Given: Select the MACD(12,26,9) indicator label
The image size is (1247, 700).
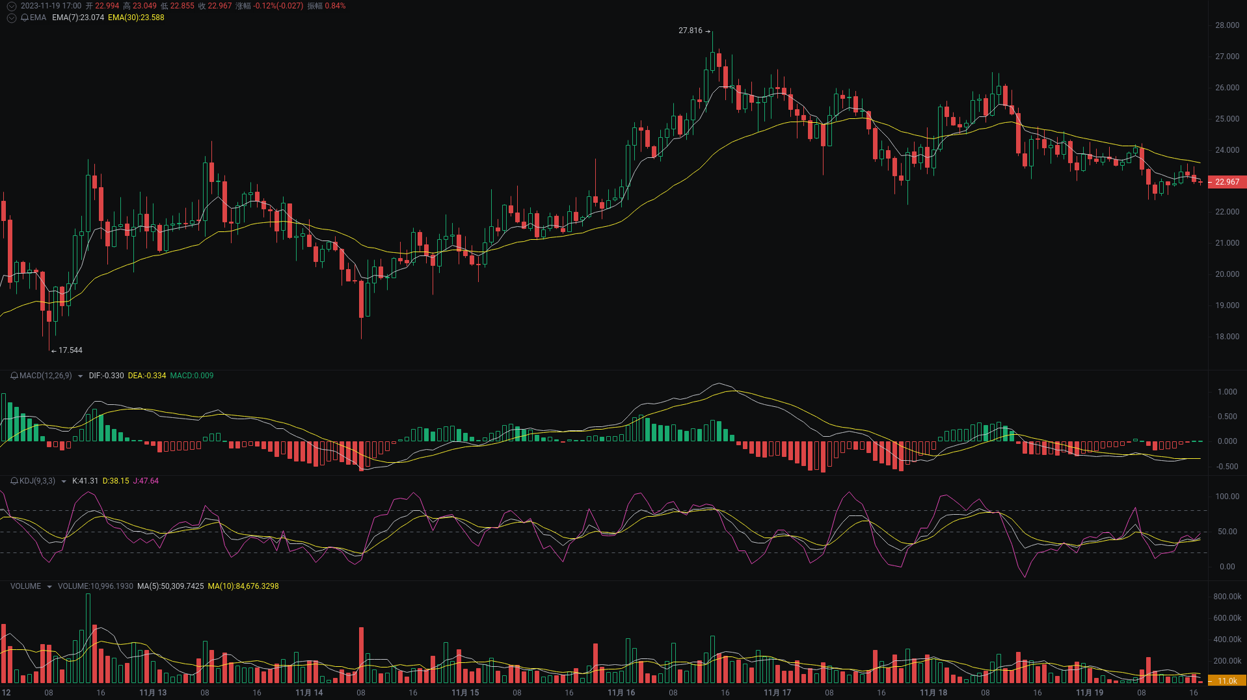Looking at the screenshot, I should point(46,376).
